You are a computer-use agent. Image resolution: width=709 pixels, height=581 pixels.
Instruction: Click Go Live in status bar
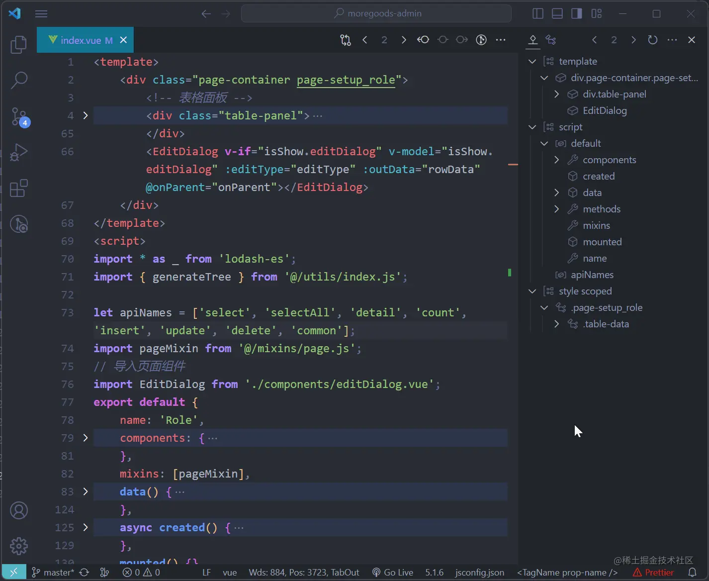393,573
